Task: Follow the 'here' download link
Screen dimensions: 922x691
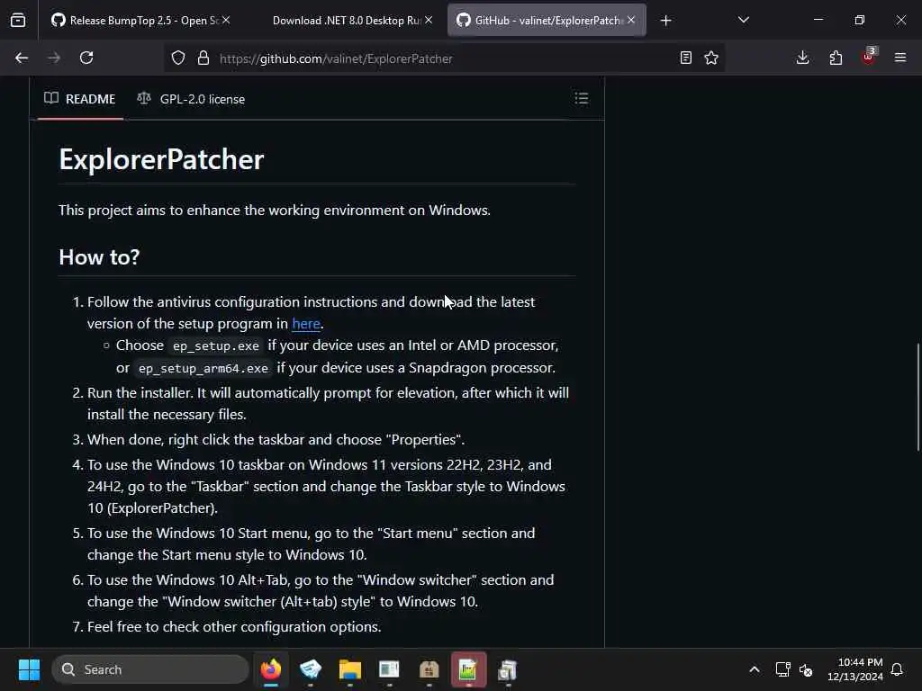Action: (306, 324)
